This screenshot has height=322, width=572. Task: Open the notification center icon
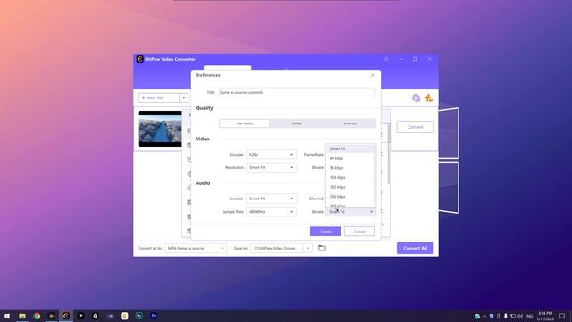pos(562,316)
